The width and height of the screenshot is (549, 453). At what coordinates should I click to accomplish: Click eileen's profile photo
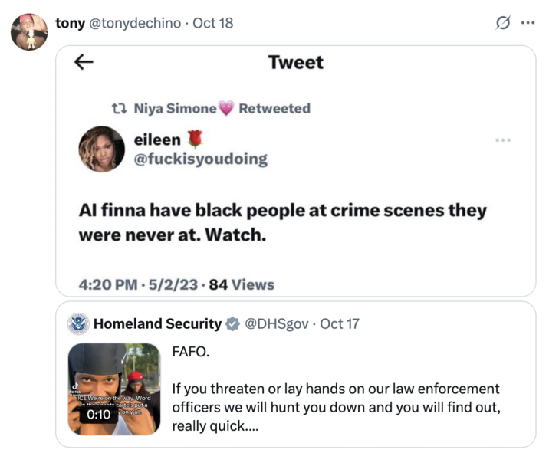(101, 149)
